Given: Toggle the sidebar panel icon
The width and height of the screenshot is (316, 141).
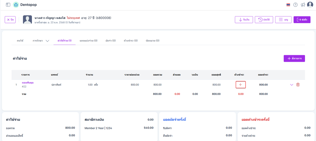Looking at the screenshot, I should tap(8, 5).
